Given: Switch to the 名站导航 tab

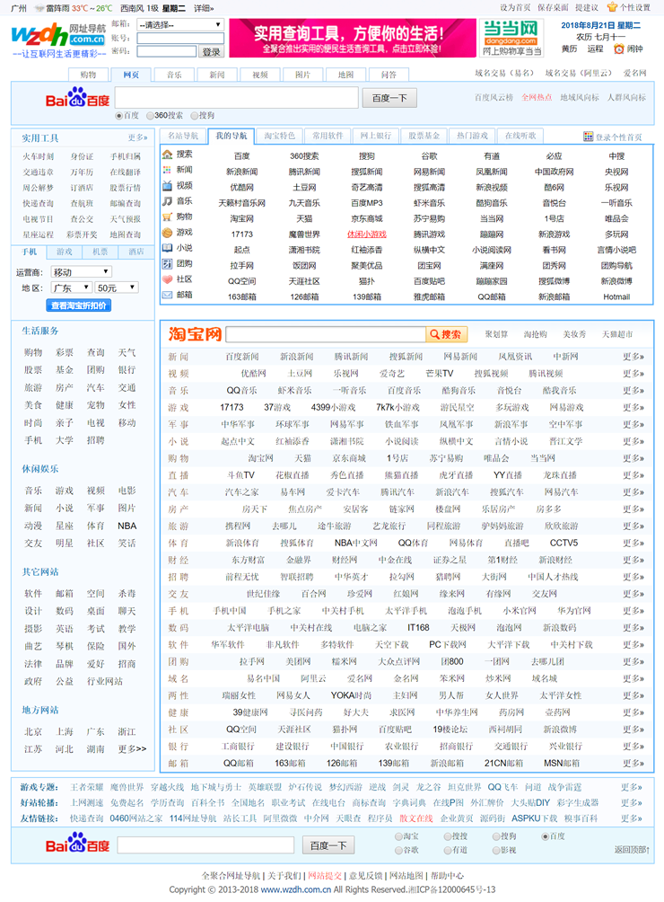Looking at the screenshot, I should point(183,136).
